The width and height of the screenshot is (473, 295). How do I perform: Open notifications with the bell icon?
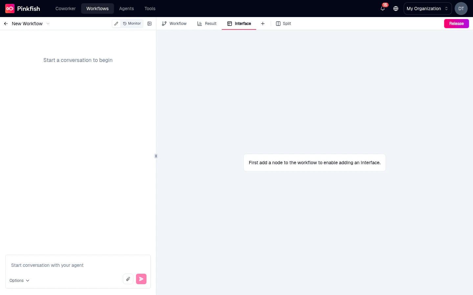(x=383, y=9)
